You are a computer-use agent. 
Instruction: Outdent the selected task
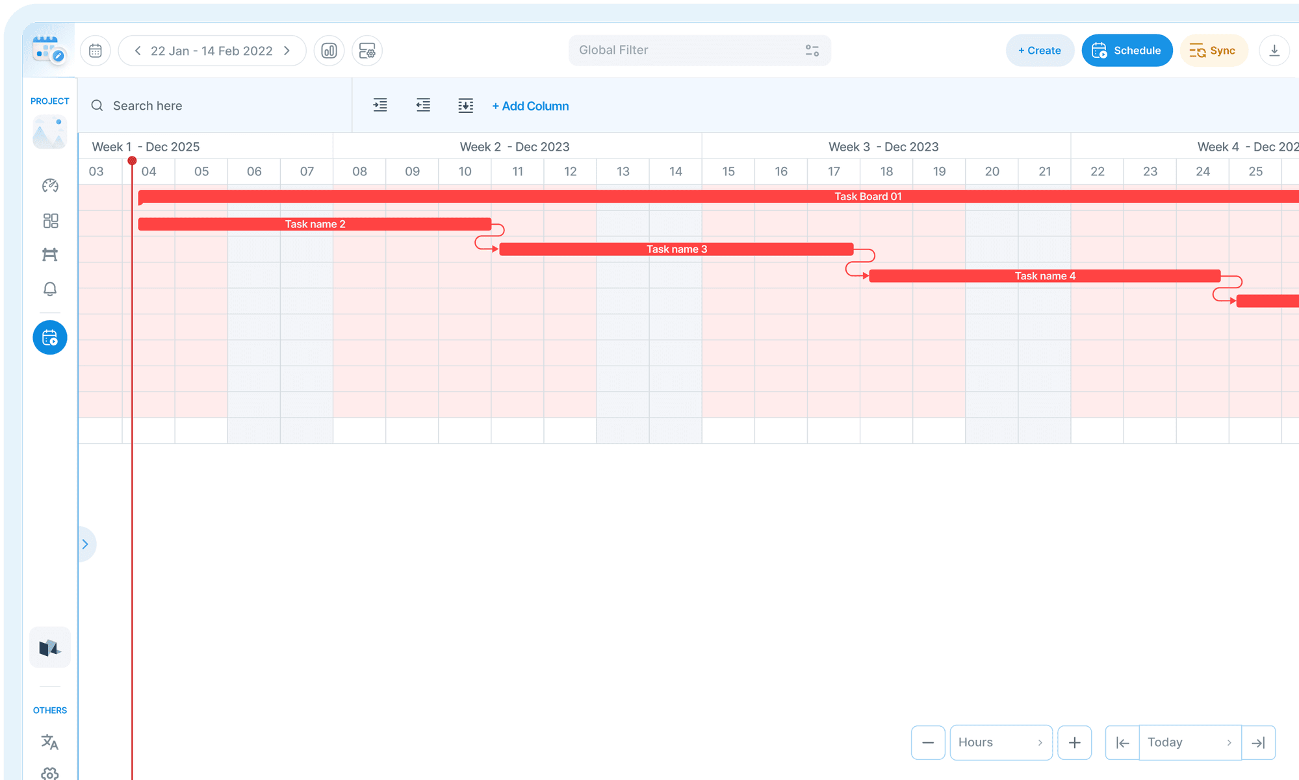tap(423, 105)
